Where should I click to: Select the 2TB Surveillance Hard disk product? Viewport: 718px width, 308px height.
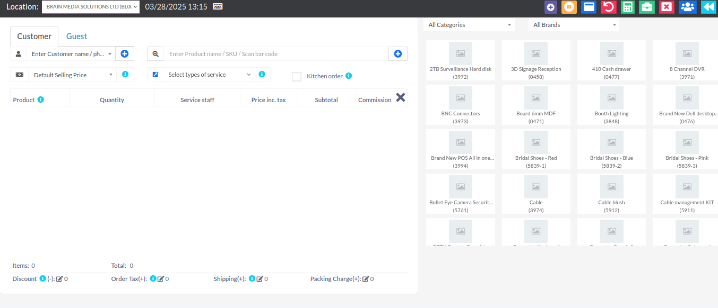coord(461,60)
